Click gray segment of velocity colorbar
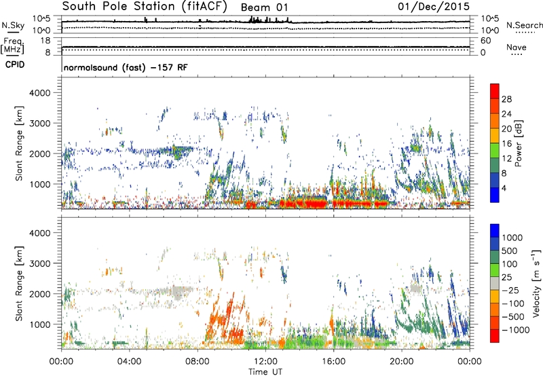543x376 pixels. [495, 284]
